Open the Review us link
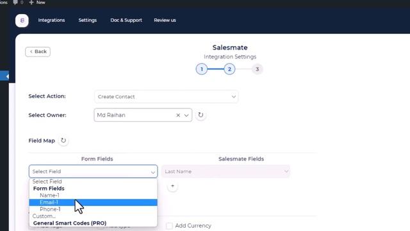Image resolution: width=410 pixels, height=231 pixels. pos(165,20)
